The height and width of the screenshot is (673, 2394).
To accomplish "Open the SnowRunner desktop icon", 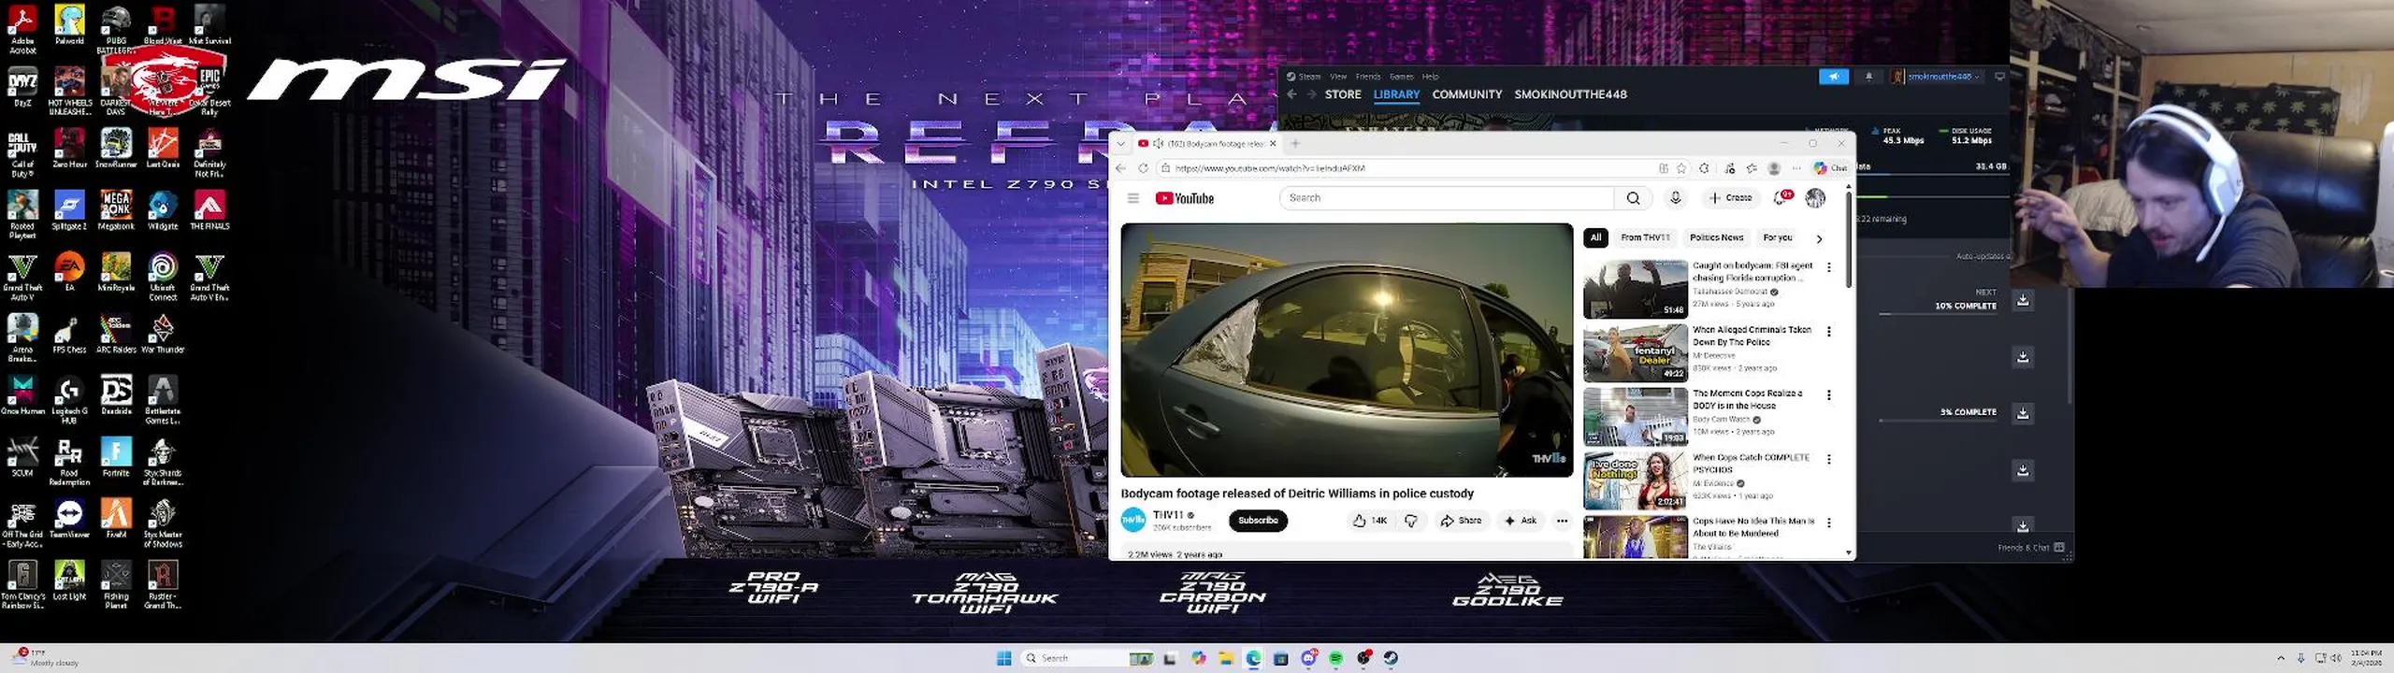I will [x=116, y=149].
